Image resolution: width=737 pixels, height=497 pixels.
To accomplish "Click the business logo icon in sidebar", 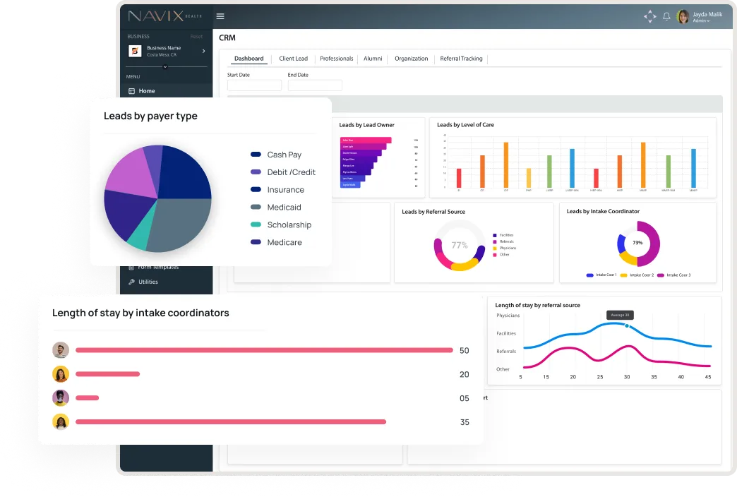I will pos(135,51).
